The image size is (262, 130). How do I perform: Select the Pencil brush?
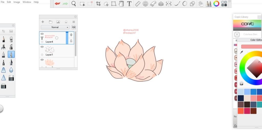(x=4, y=39)
